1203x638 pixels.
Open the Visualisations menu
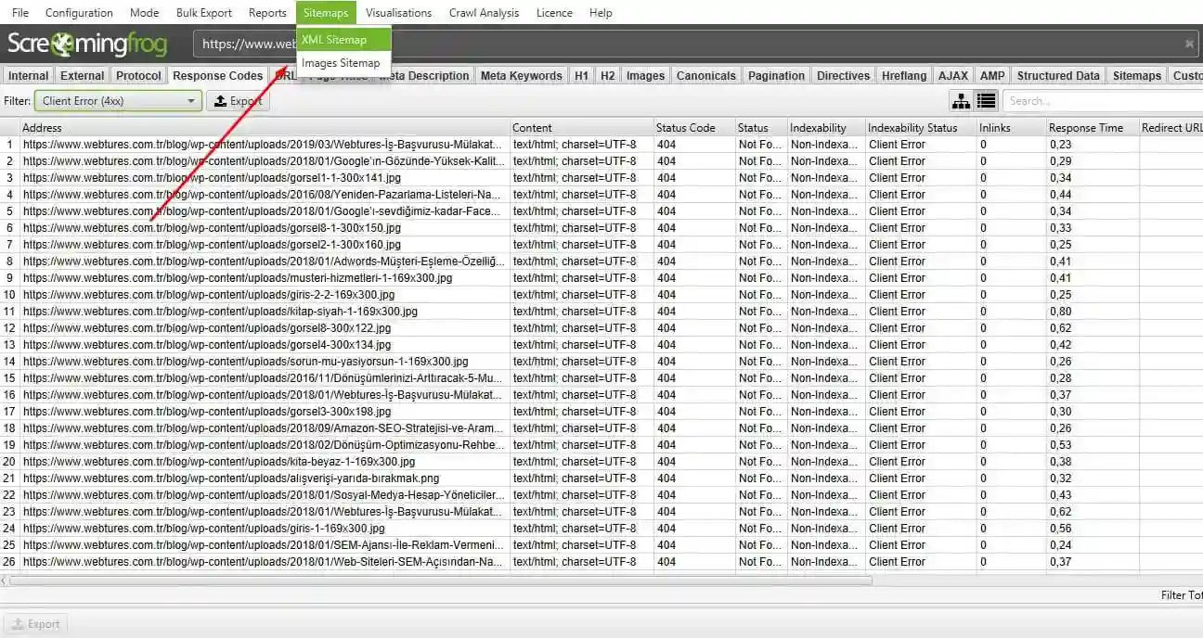tap(398, 12)
